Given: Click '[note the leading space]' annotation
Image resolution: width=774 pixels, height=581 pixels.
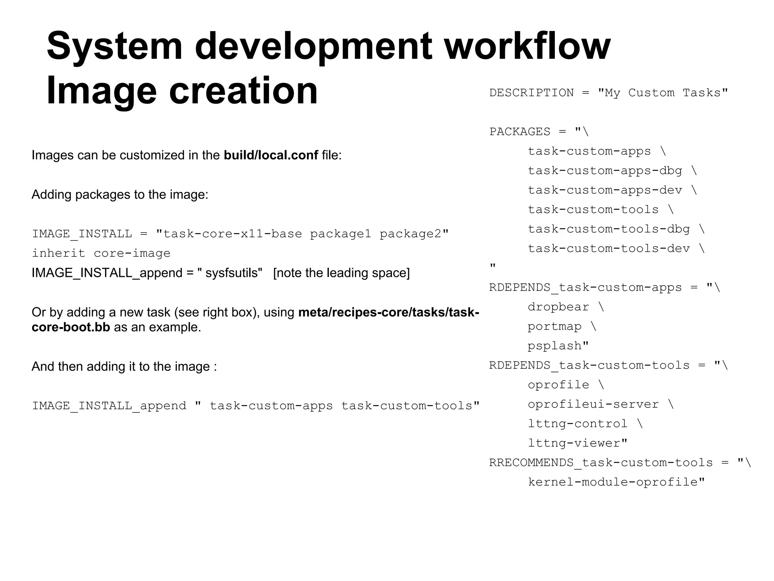Looking at the screenshot, I should point(341,273).
